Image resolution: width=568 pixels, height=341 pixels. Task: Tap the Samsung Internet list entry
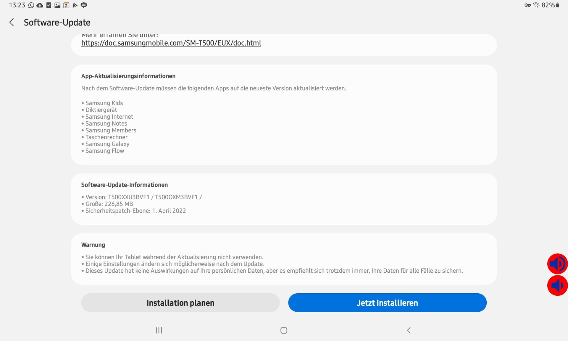coord(107,117)
